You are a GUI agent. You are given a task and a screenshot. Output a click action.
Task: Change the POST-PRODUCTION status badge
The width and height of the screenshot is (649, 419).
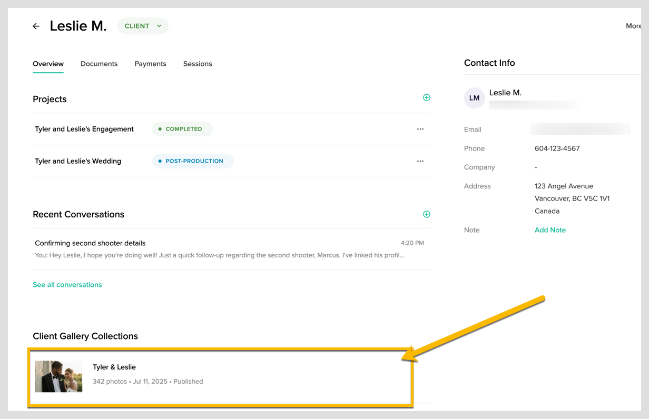(193, 161)
